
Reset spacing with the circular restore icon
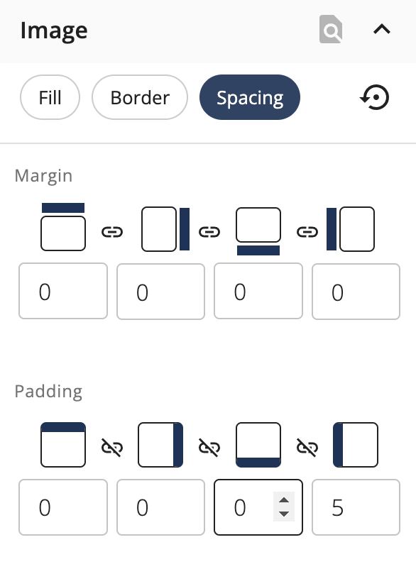(x=375, y=97)
